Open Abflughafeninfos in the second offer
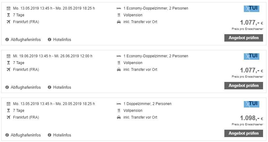The height and width of the screenshot is (142, 268). point(26,87)
